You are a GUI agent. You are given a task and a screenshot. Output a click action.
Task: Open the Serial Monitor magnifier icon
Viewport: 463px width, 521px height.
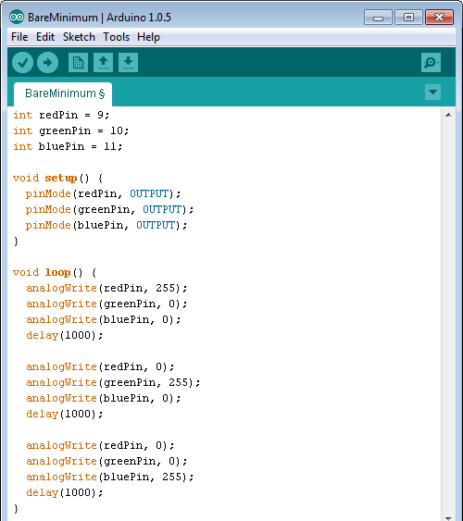click(432, 63)
